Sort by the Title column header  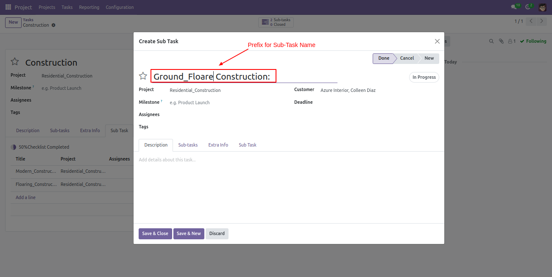[x=20, y=159]
